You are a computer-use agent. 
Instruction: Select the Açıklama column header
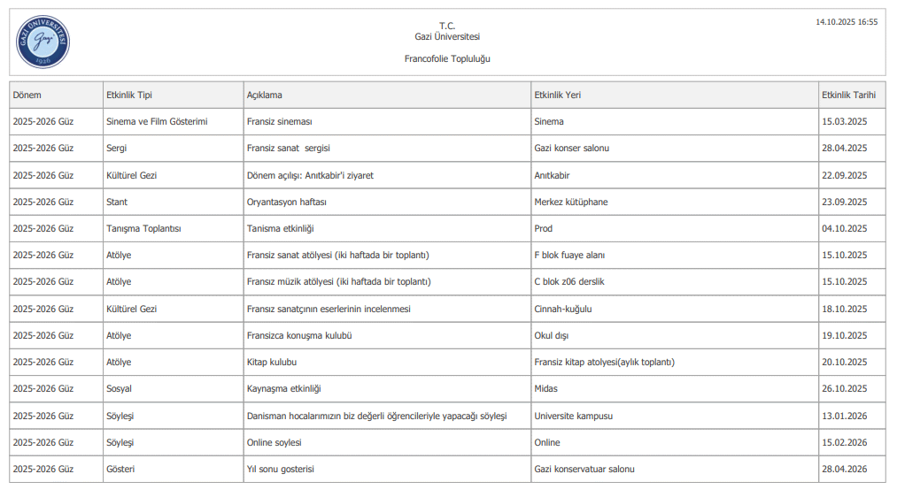[265, 95]
